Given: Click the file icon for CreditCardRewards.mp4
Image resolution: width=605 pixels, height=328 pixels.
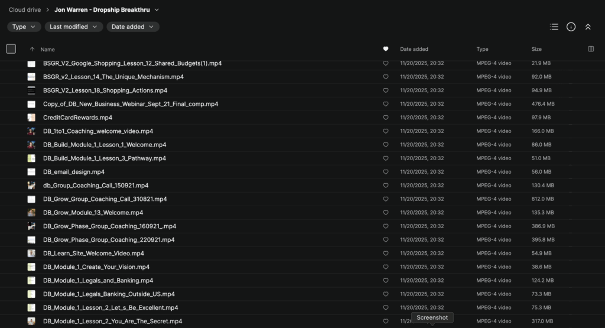Looking at the screenshot, I should [31, 118].
